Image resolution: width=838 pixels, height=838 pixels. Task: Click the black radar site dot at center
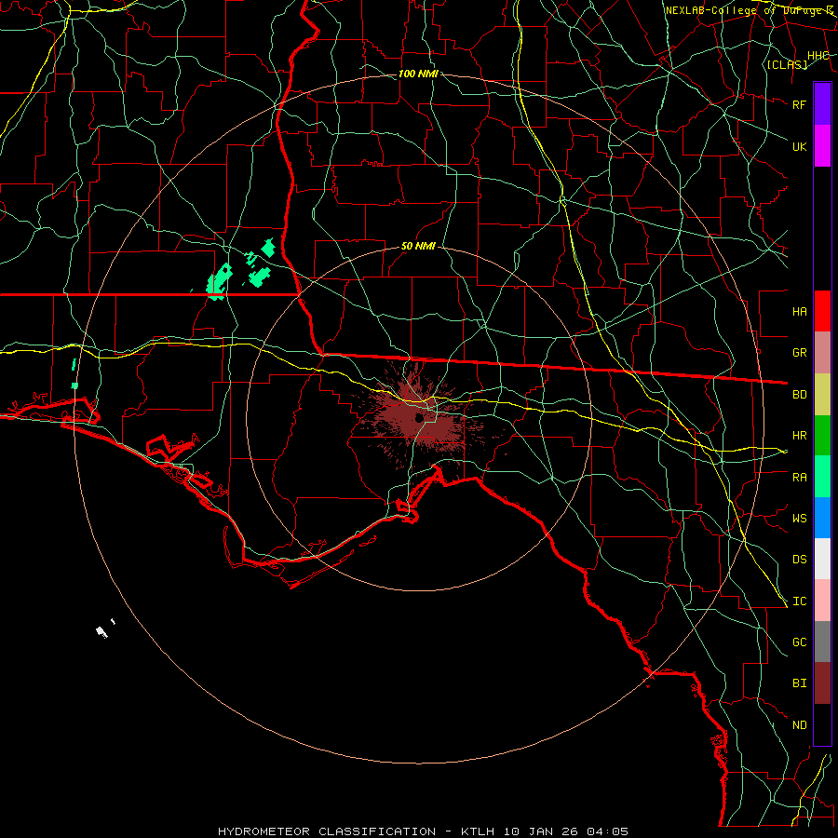pyautogui.click(x=420, y=418)
